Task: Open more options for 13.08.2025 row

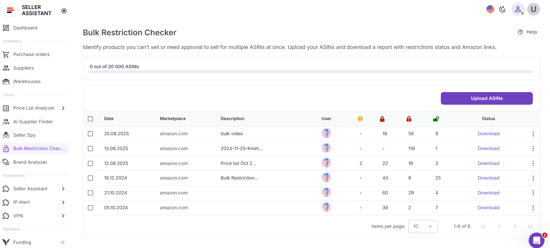Action: point(533,149)
